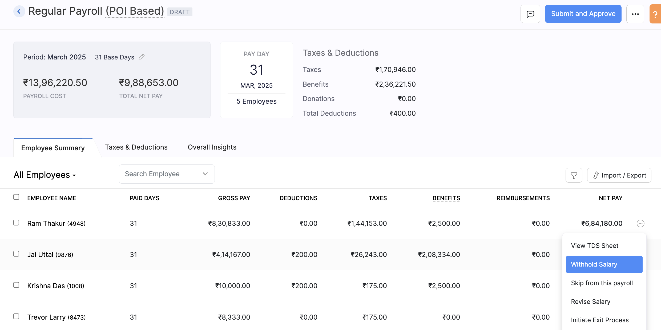Screen dimensions: 661x330
Task: Expand the All Employees dropdown
Action: coord(45,175)
